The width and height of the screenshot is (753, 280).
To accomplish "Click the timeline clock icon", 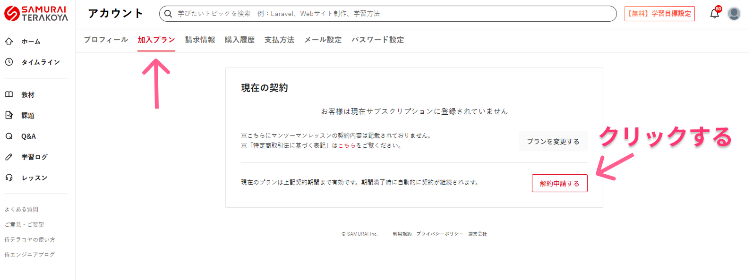I will [x=9, y=62].
